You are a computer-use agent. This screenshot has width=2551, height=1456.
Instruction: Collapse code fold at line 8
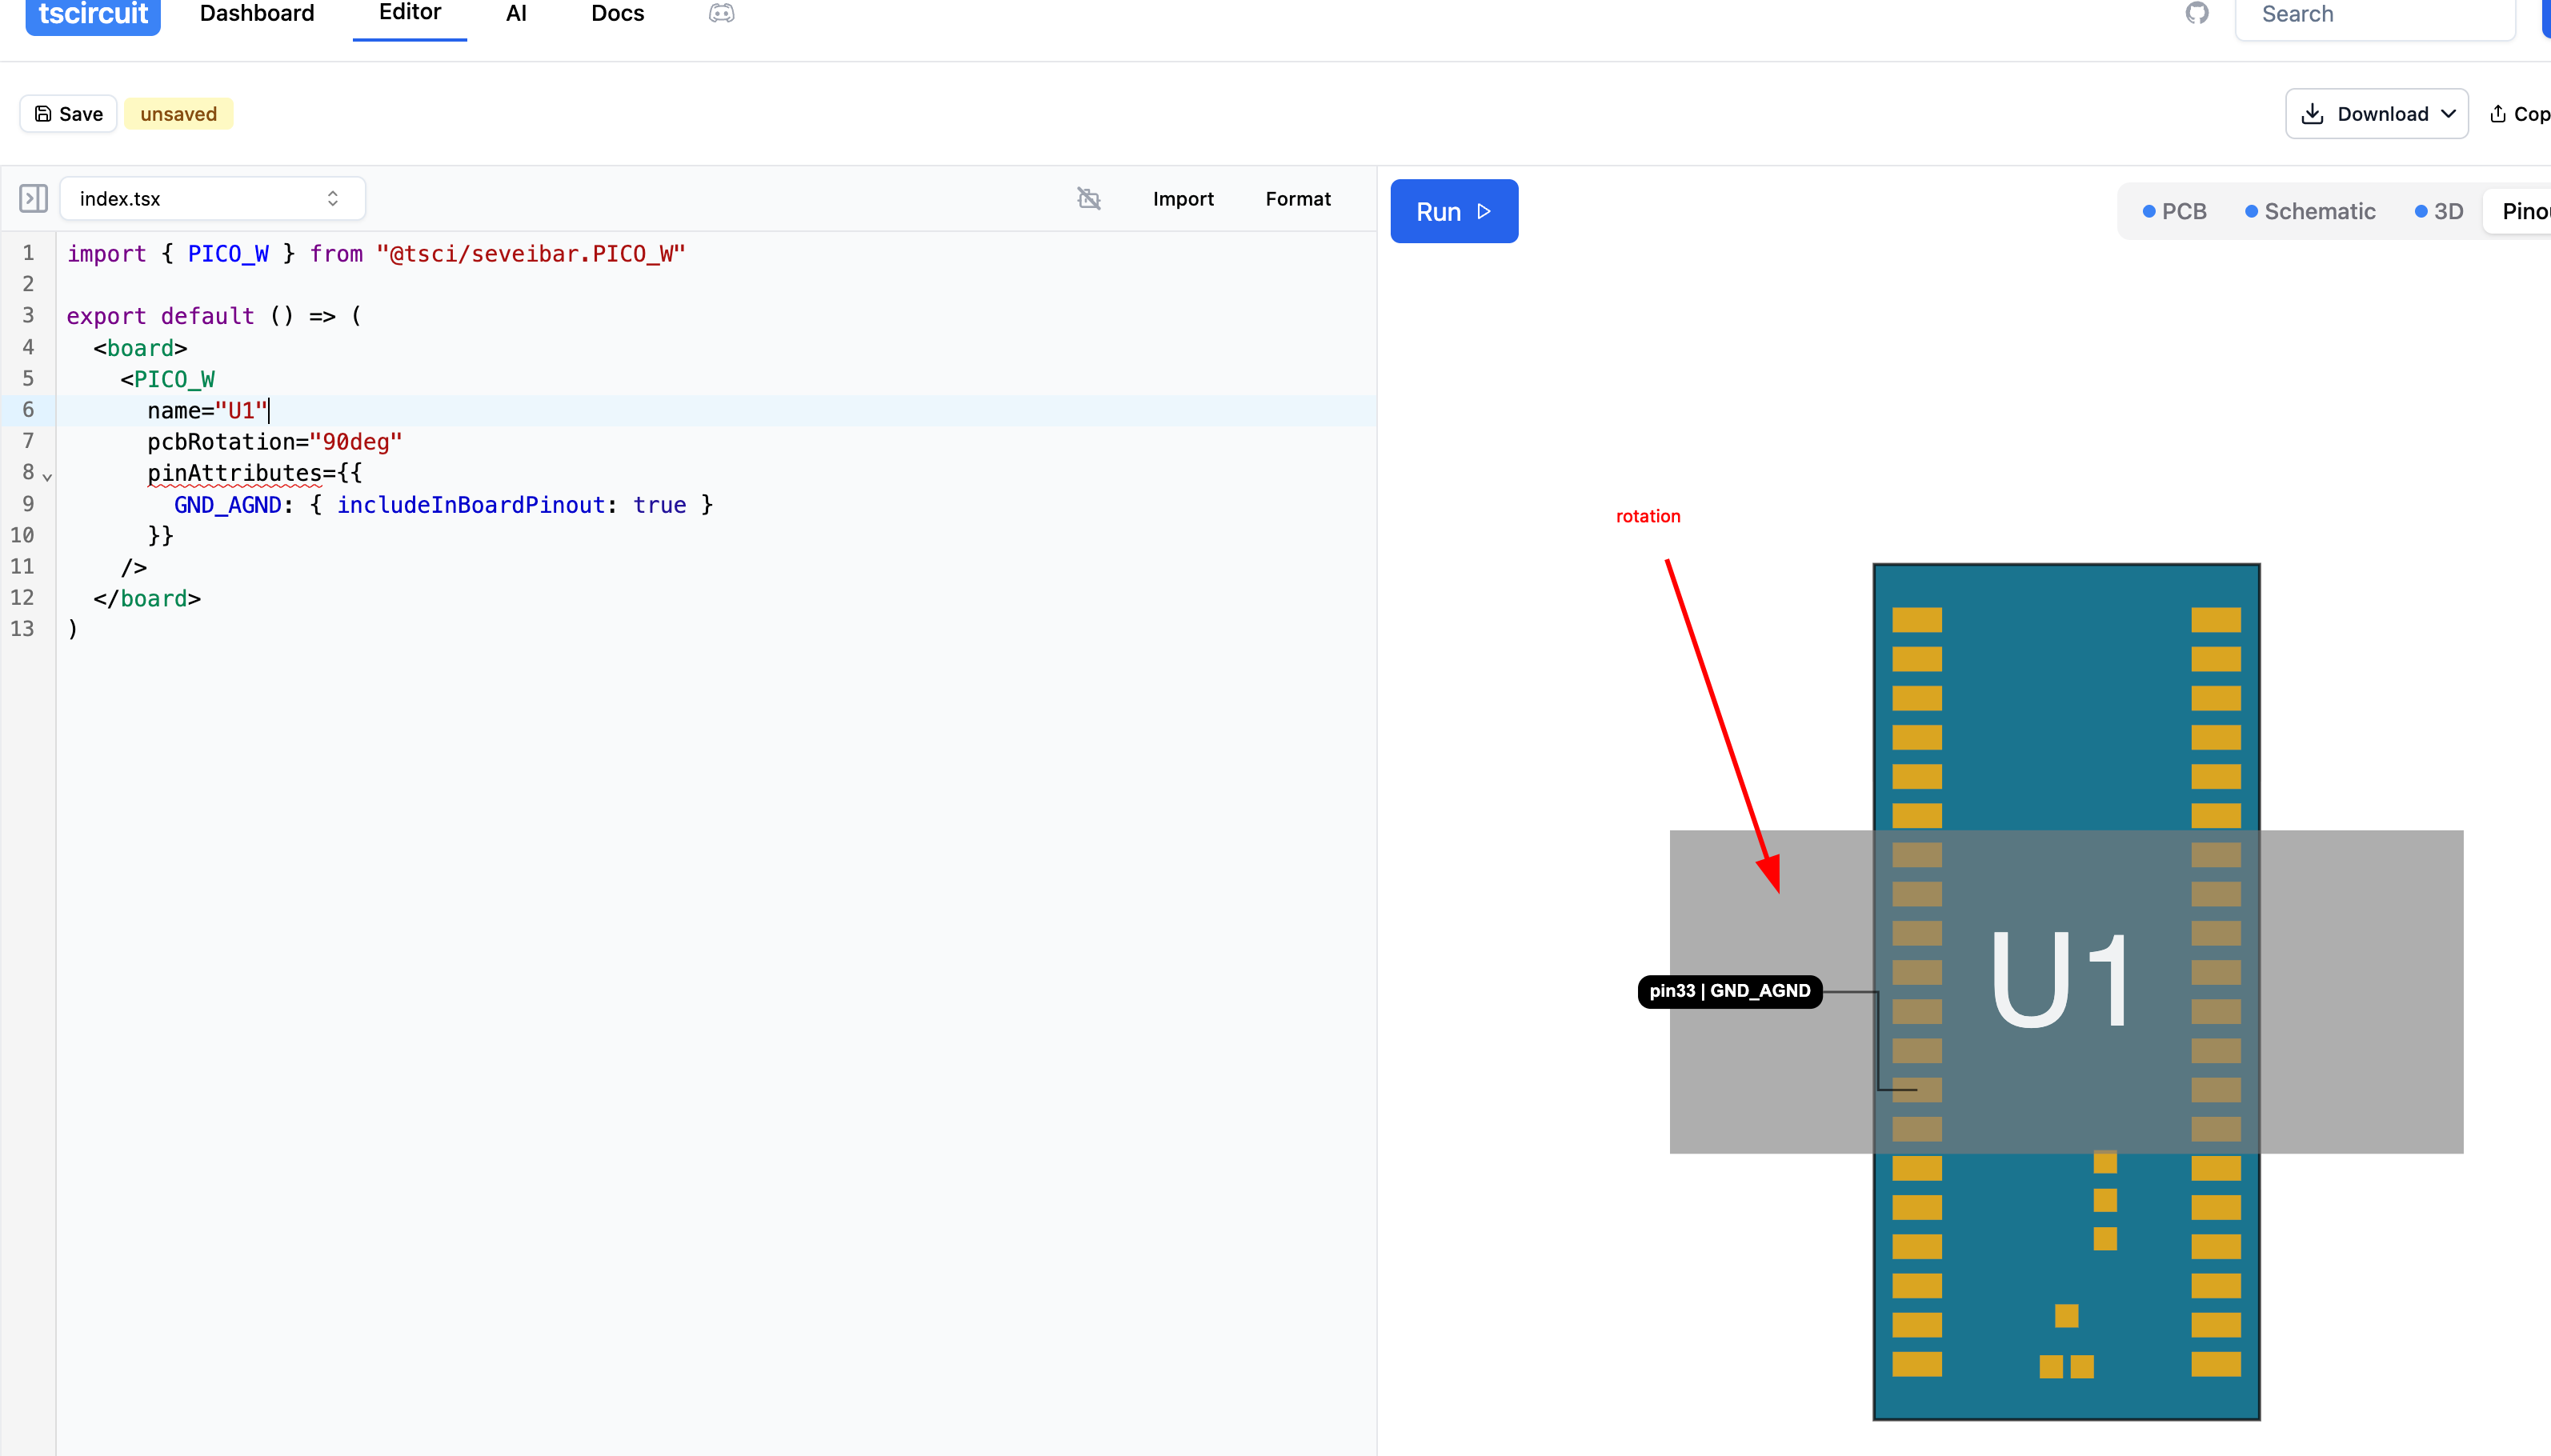47,476
